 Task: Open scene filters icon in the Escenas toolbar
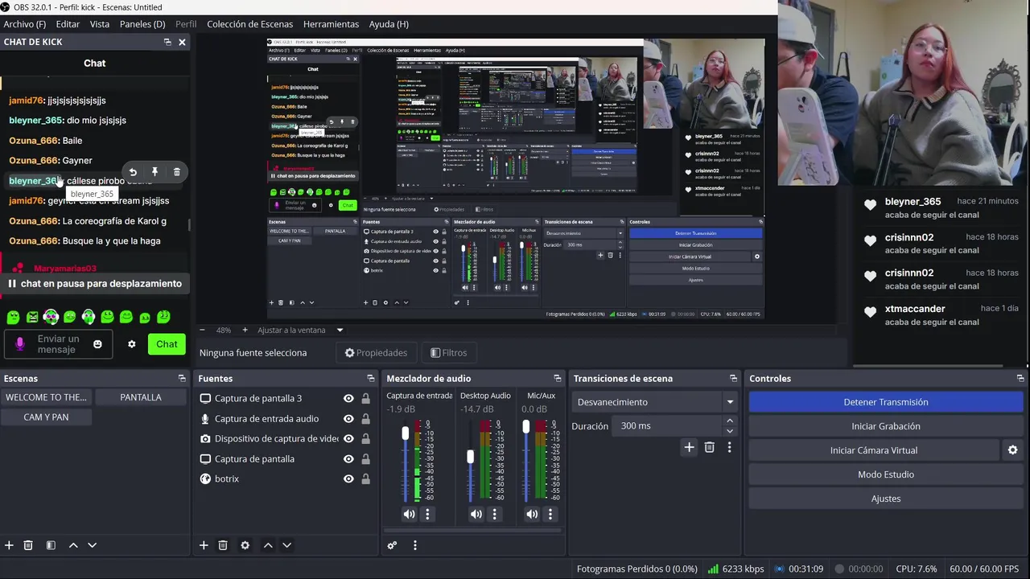(51, 545)
